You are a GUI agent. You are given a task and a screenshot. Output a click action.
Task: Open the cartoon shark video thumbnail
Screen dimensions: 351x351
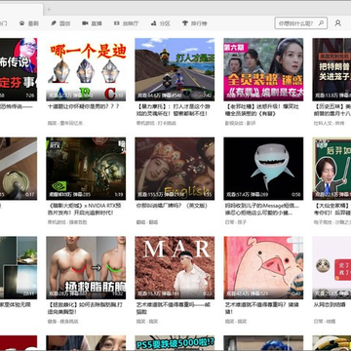click(263, 169)
